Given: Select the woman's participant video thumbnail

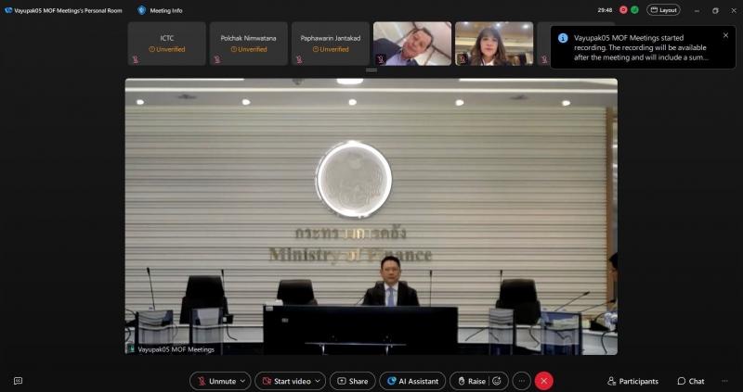Looking at the screenshot, I should [x=494, y=44].
